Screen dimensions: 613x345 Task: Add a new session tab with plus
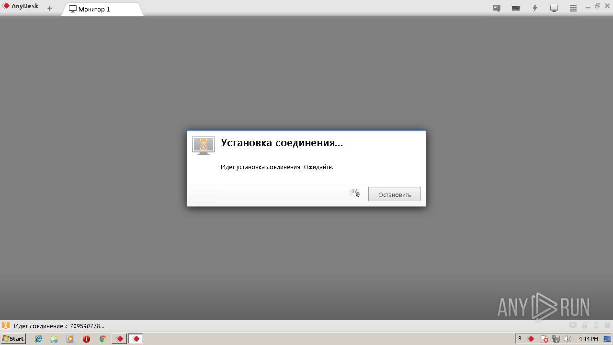tap(50, 8)
